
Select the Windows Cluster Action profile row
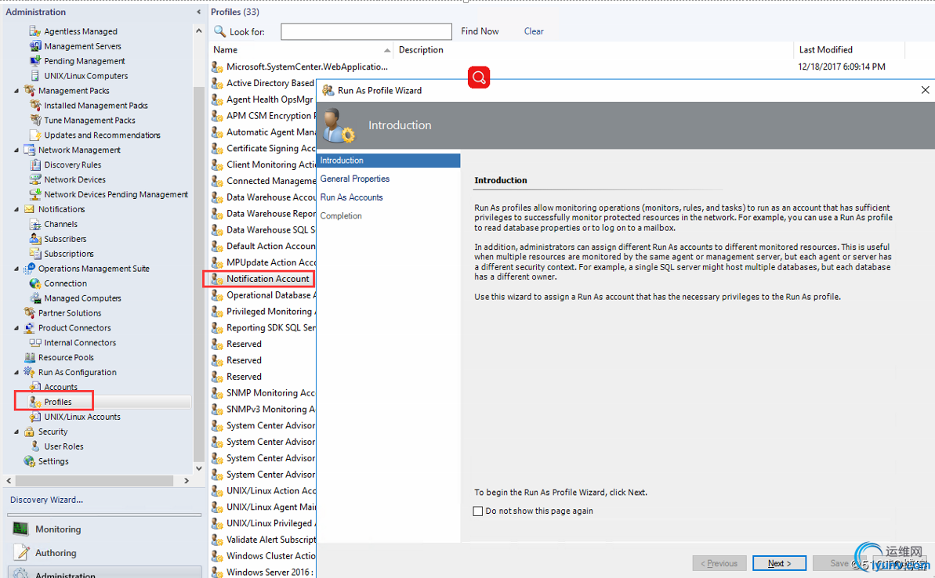[263, 555]
